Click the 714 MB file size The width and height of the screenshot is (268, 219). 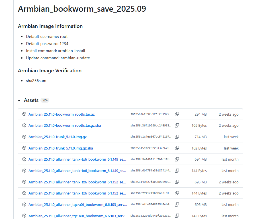click(201, 137)
